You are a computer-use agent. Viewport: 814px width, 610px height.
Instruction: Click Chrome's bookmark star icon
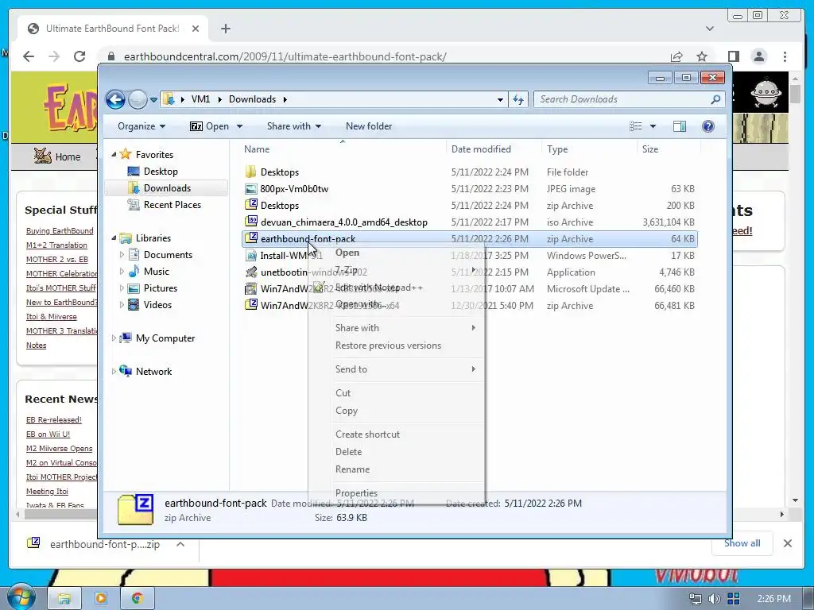(702, 56)
